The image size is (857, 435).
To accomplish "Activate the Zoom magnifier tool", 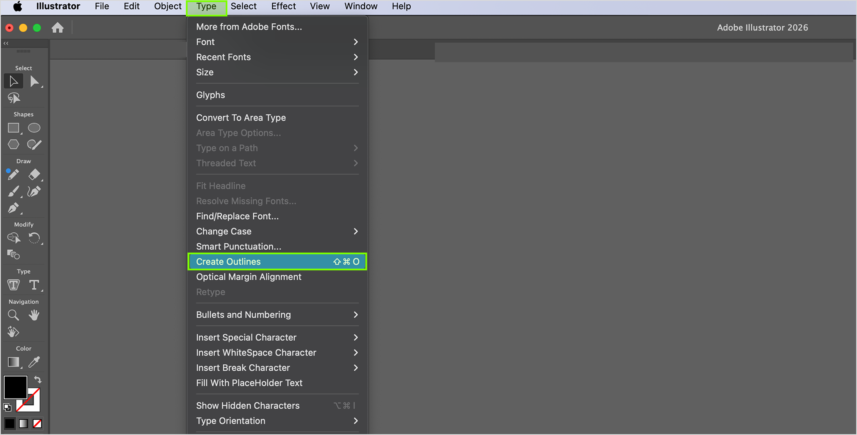I will (14, 315).
